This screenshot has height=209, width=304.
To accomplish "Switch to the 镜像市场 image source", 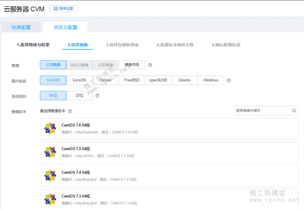I will (132, 65).
